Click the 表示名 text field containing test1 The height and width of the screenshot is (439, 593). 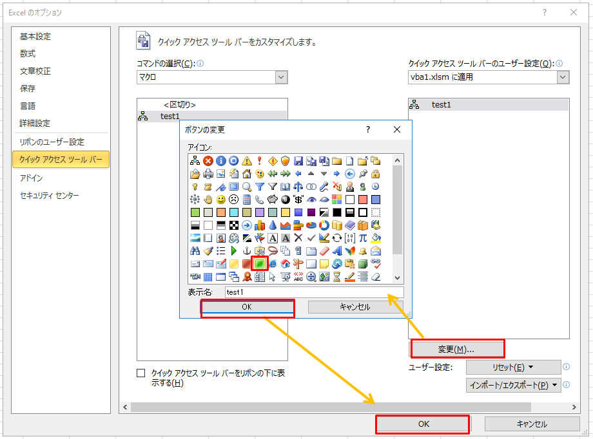pyautogui.click(x=315, y=292)
